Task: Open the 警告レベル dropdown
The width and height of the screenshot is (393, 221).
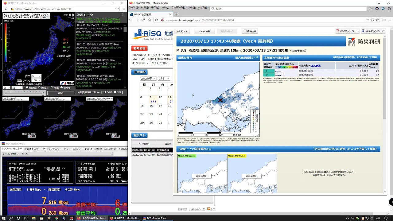Action: click(x=36, y=80)
